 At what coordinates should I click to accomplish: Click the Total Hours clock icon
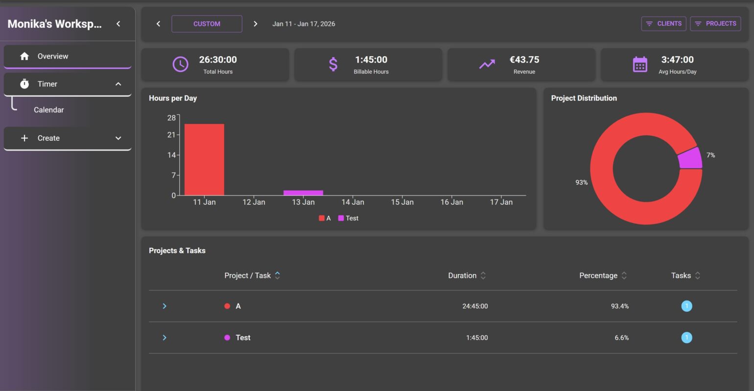(180, 65)
